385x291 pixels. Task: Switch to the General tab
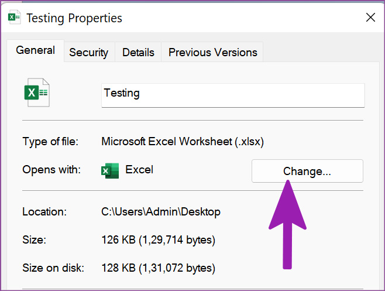point(35,50)
